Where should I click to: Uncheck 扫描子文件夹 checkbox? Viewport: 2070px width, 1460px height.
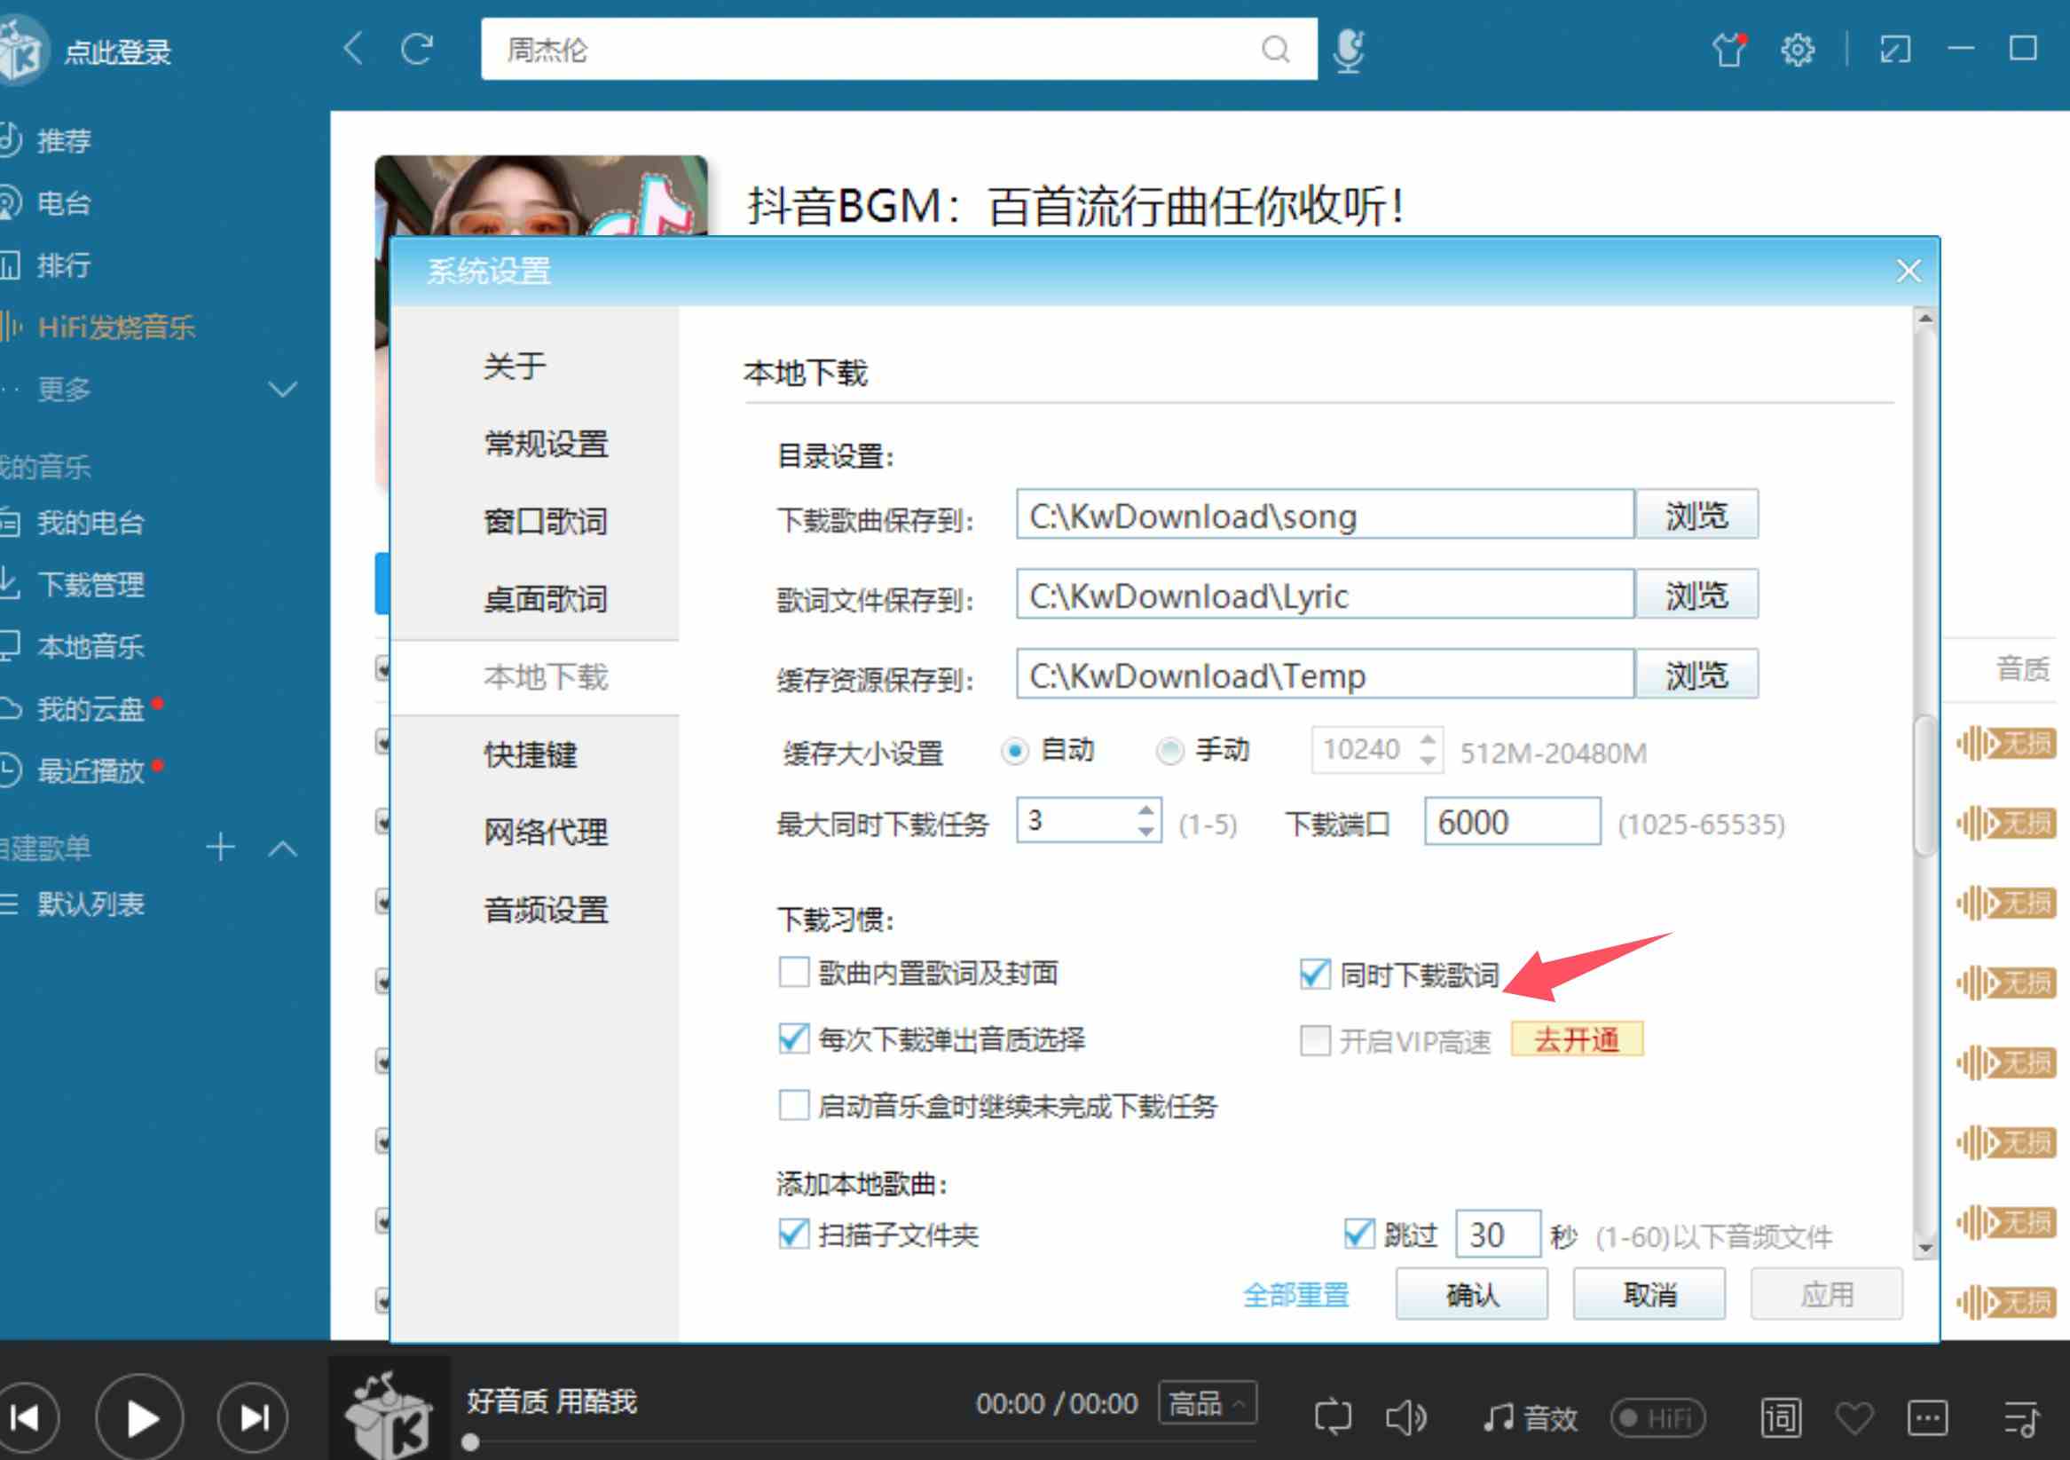click(793, 1234)
